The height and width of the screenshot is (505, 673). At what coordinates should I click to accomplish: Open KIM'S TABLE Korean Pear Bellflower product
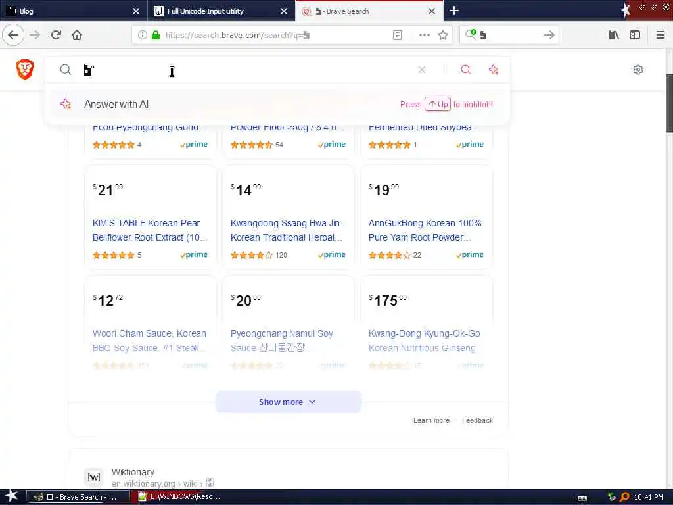pyautogui.click(x=151, y=230)
